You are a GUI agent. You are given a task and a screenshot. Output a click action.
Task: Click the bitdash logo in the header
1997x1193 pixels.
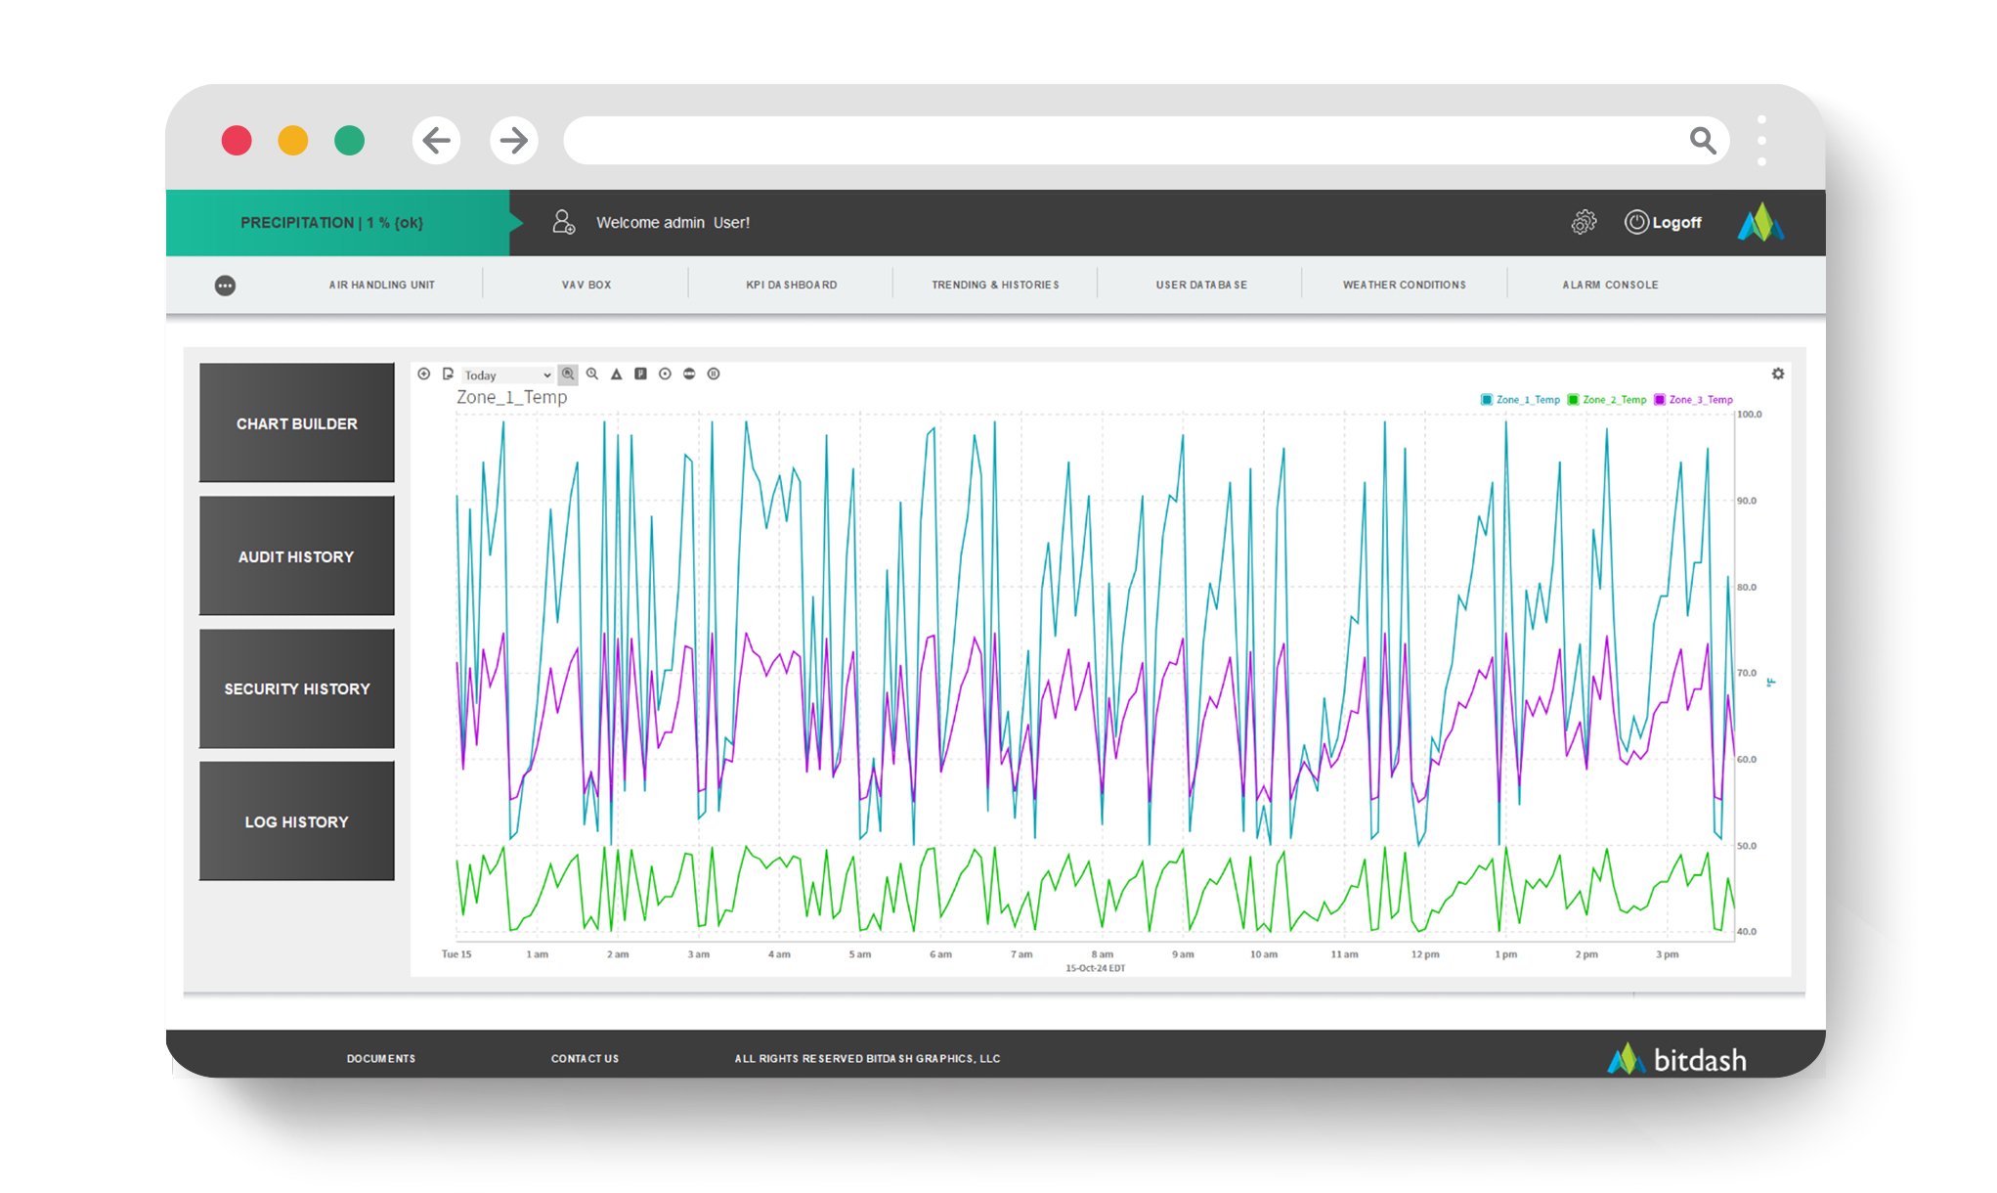click(1760, 222)
